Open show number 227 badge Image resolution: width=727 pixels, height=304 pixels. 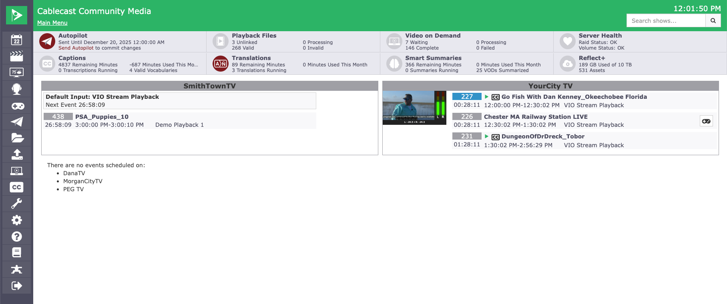[x=467, y=96]
